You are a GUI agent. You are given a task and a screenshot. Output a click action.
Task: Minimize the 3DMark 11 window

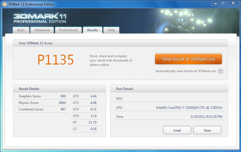[215, 3]
